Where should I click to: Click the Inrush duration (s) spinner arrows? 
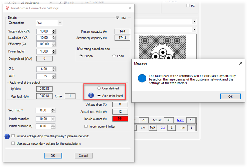point(53,126)
